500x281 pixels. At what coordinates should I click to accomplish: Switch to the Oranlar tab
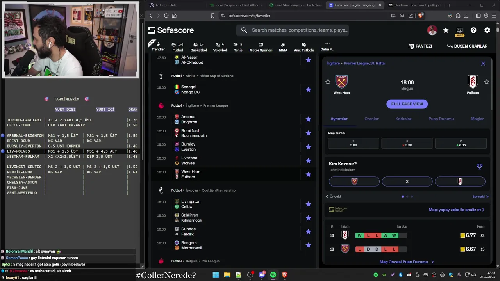point(371,119)
